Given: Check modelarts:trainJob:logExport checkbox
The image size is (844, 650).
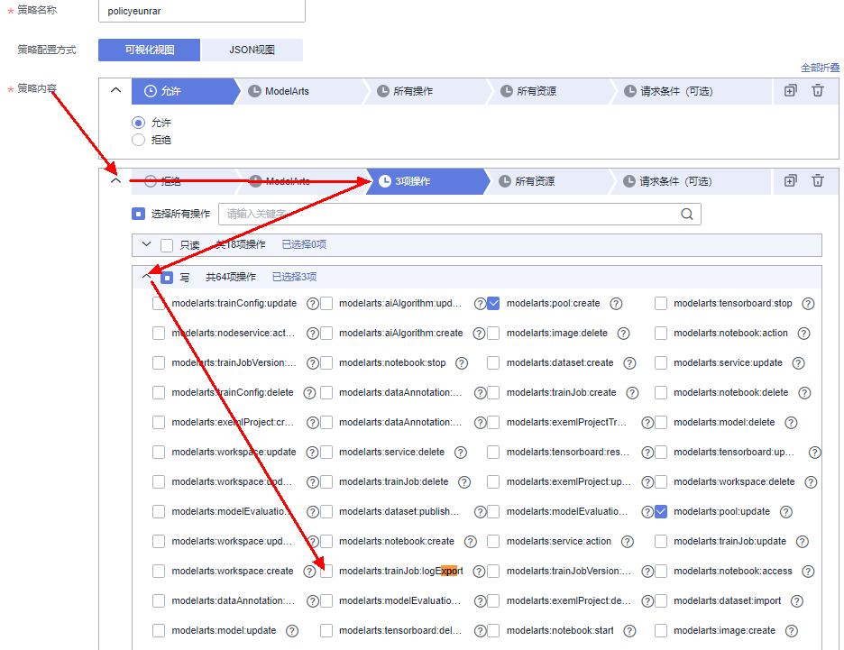Looking at the screenshot, I should click(326, 571).
